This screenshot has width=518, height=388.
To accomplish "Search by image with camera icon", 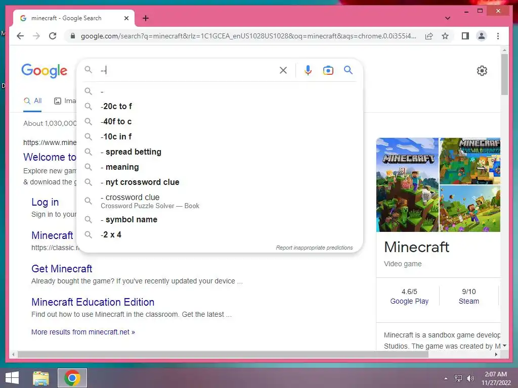I will click(x=328, y=70).
